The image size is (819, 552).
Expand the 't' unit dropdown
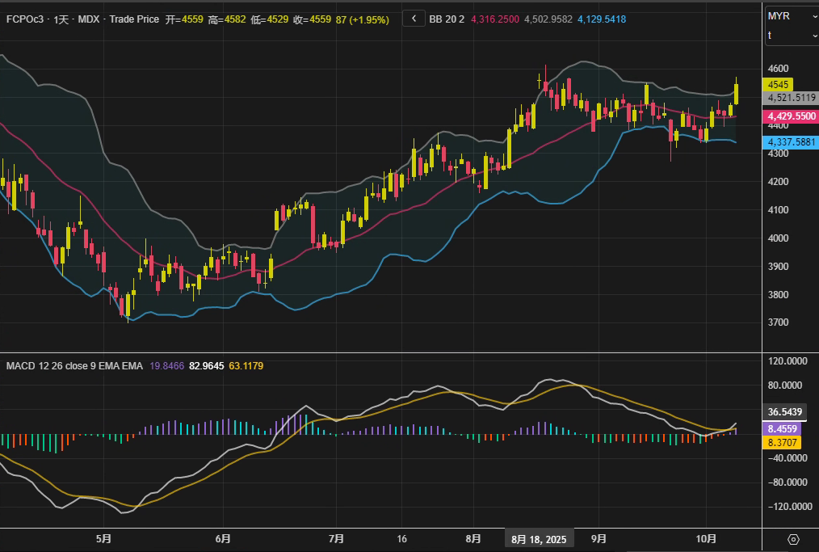point(791,36)
